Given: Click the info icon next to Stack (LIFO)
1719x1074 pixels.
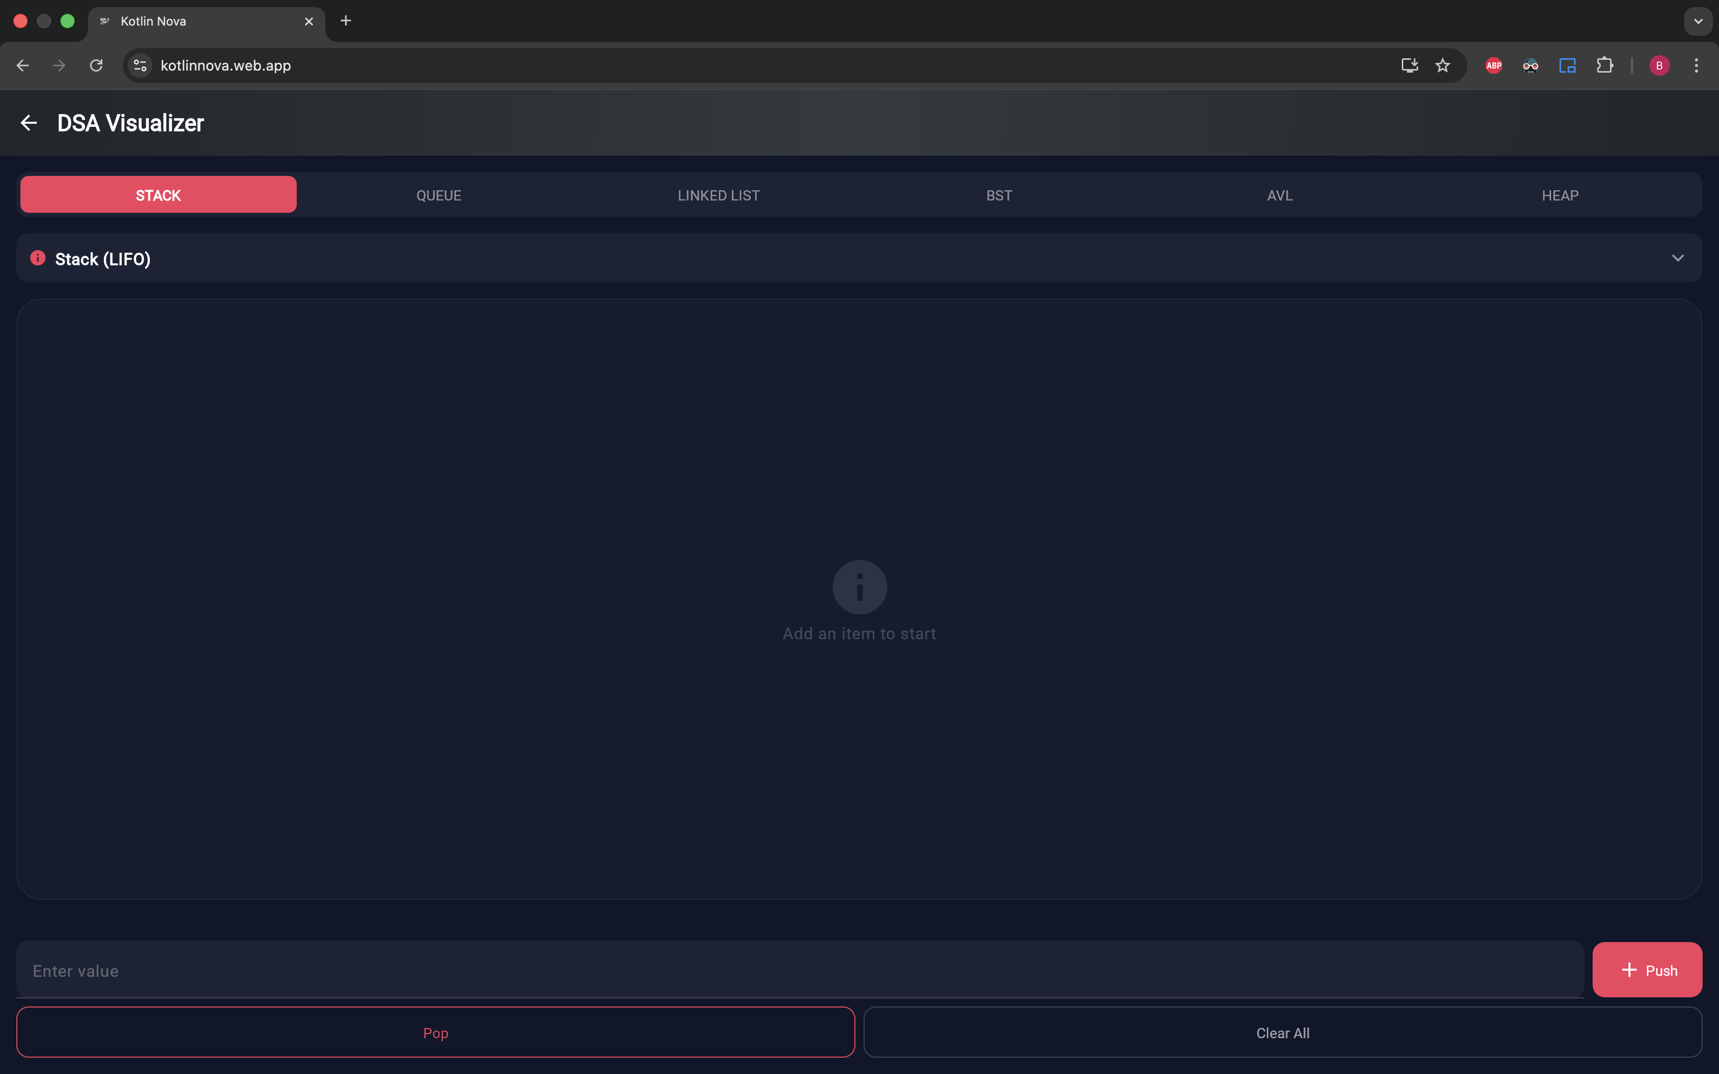Looking at the screenshot, I should [x=38, y=258].
